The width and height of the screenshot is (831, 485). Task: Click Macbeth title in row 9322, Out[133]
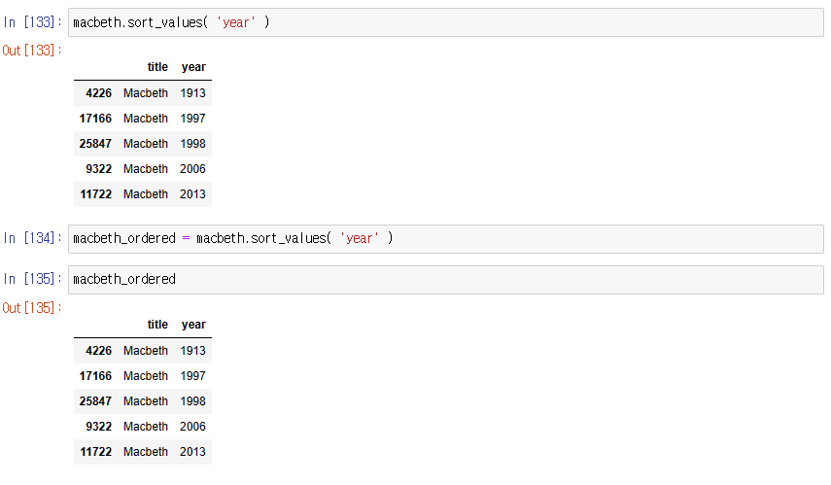tap(146, 169)
